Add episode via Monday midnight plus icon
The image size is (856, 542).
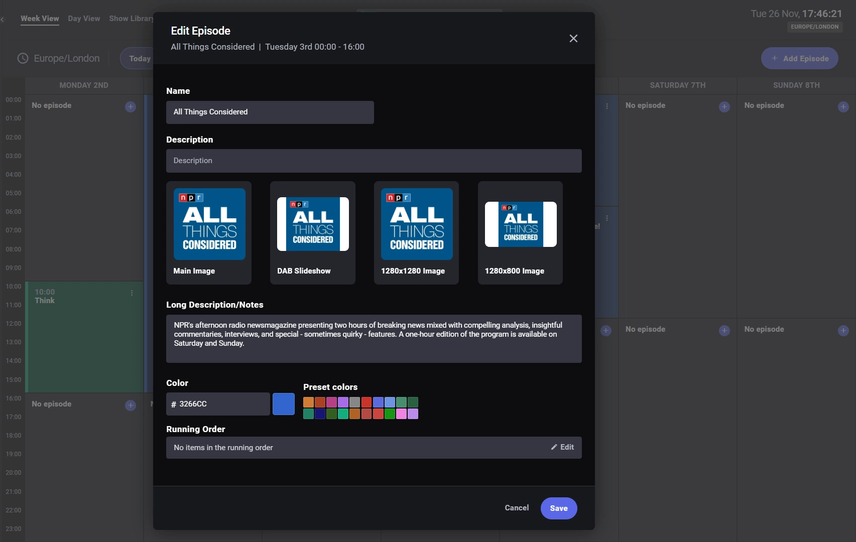point(131,107)
